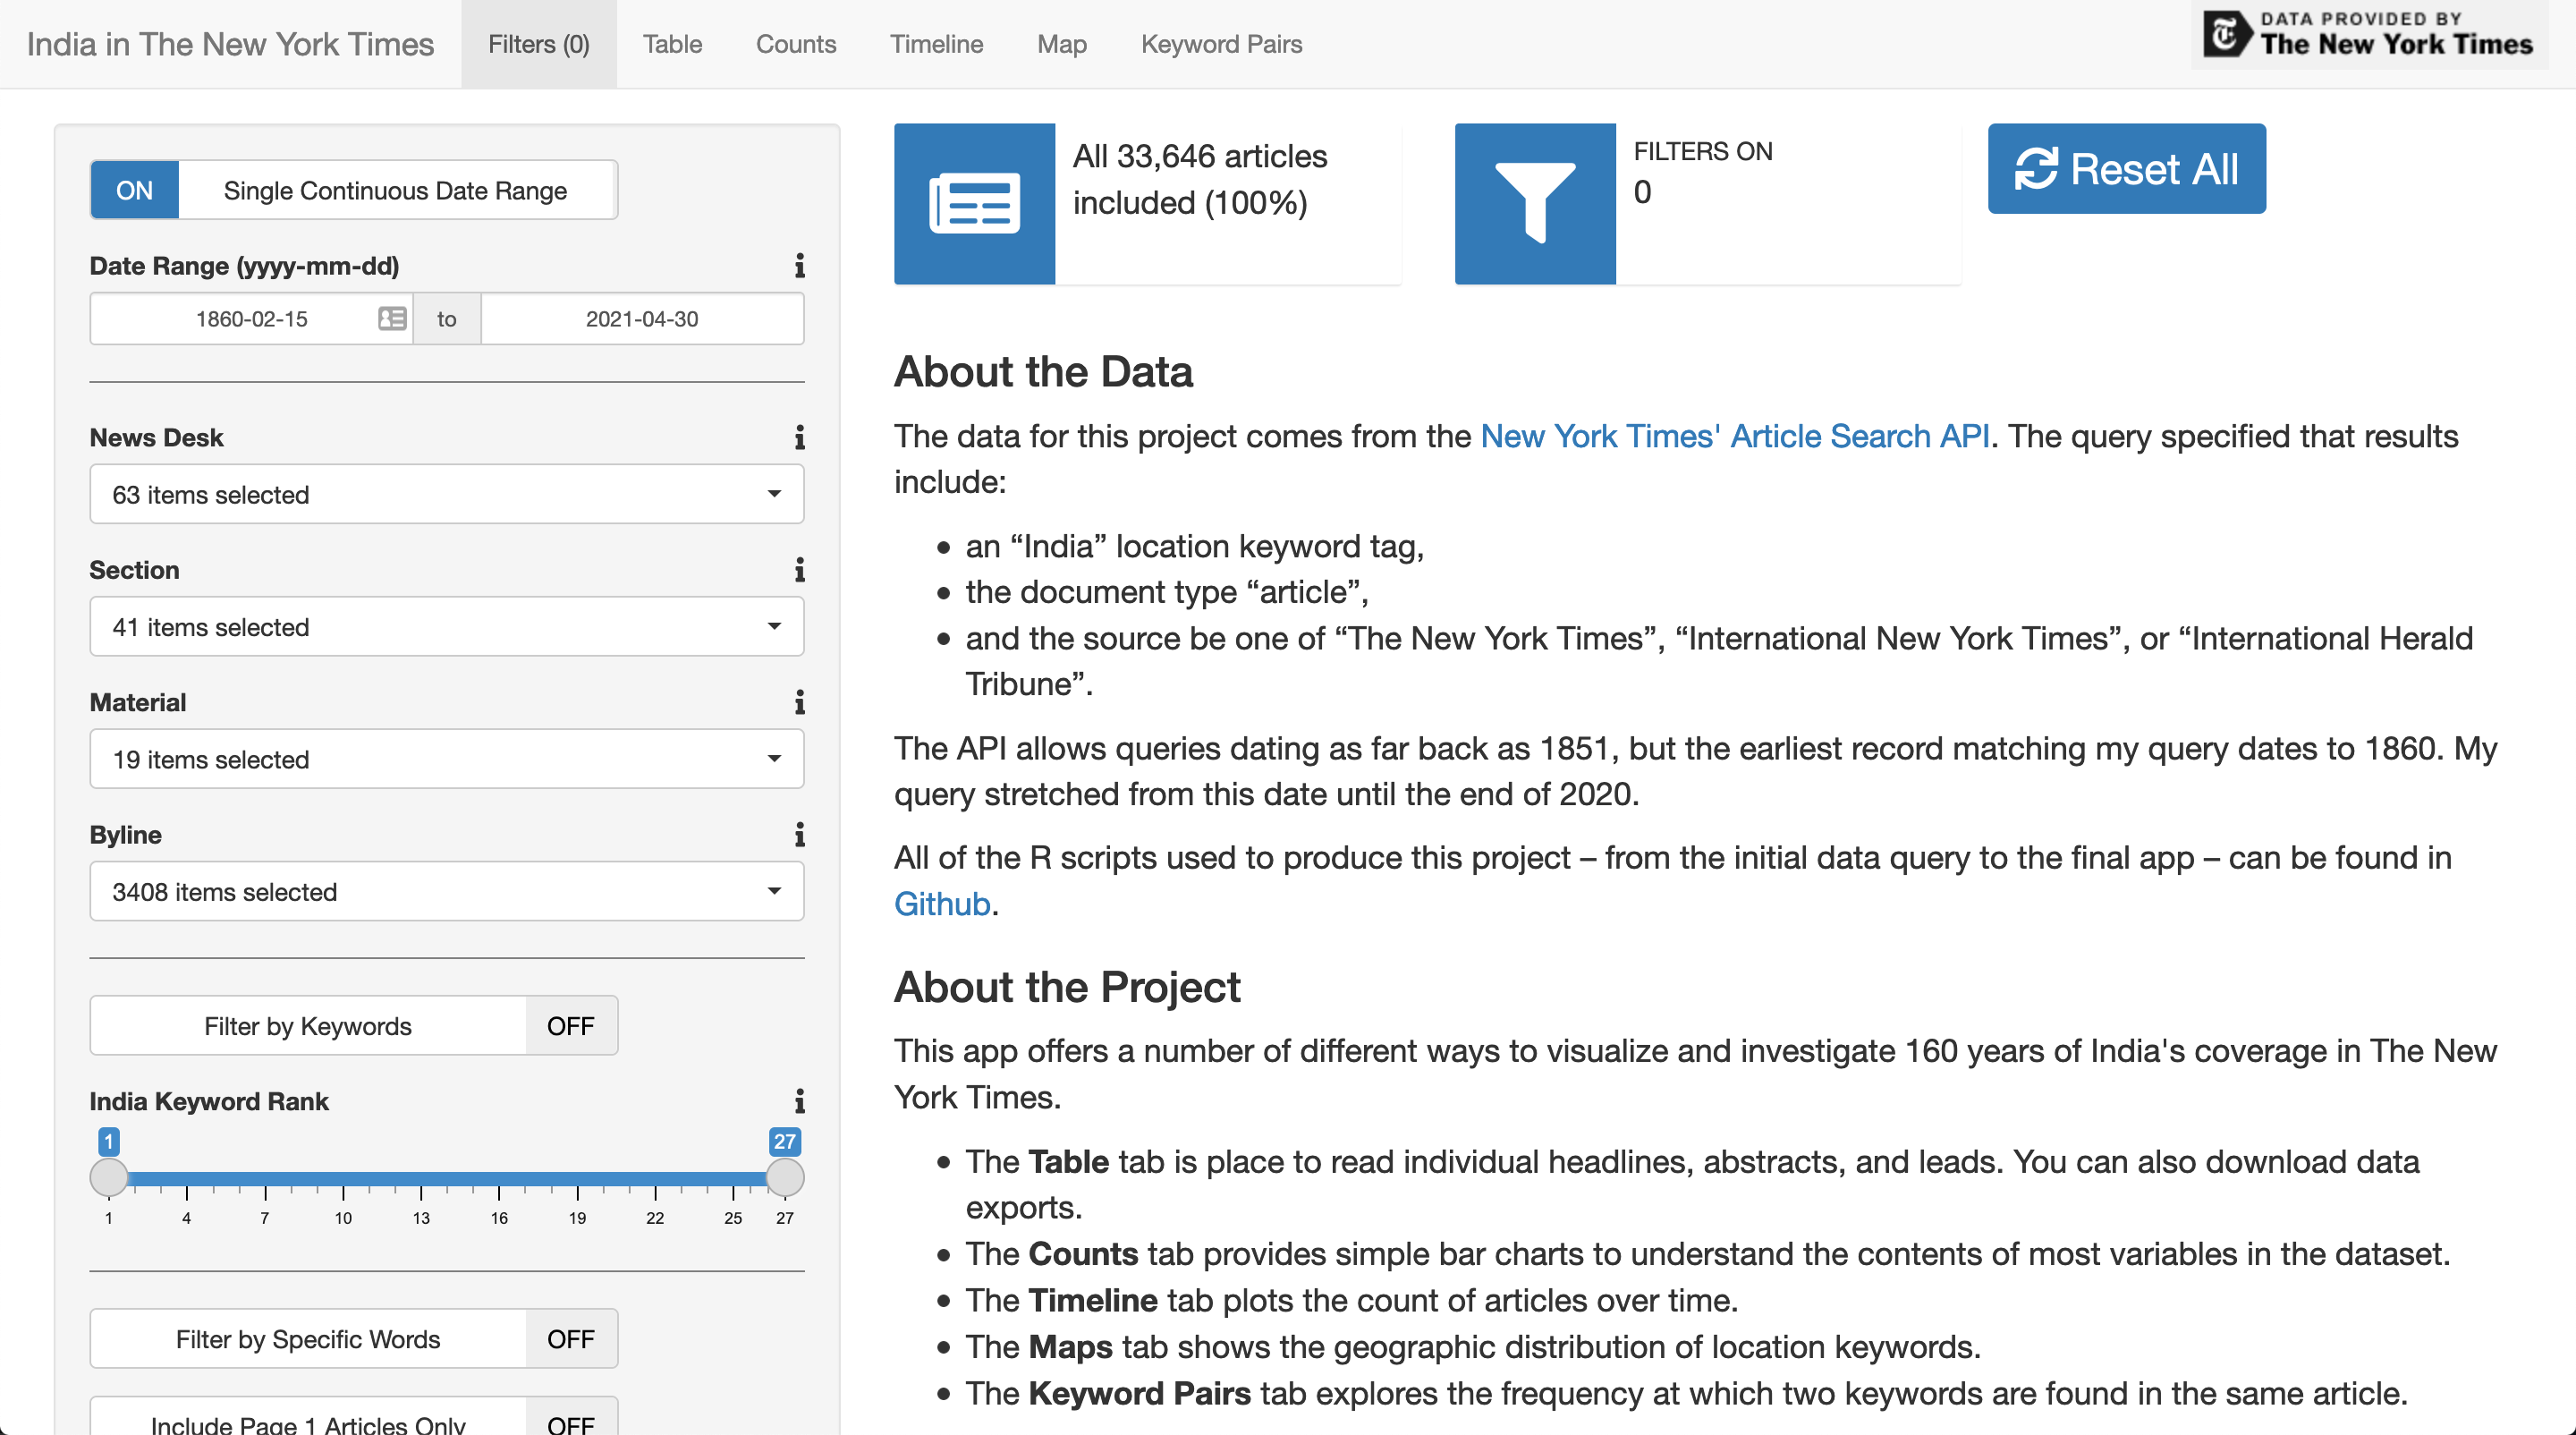
Task: Open the News Desk dropdown
Action: click(447, 494)
